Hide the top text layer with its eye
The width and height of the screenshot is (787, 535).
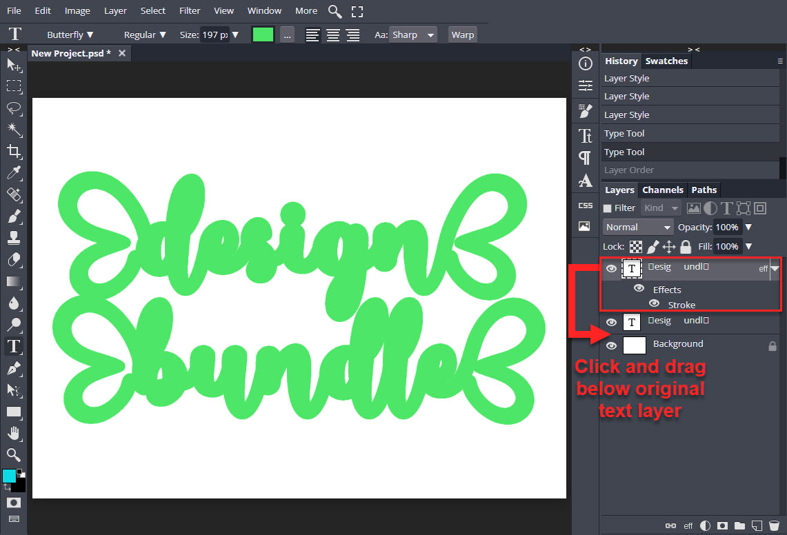(611, 268)
